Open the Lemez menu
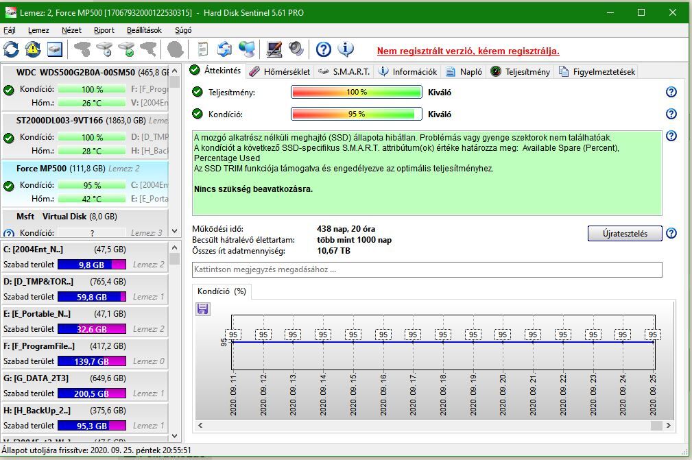This screenshot has width=692, height=460. coord(38,30)
